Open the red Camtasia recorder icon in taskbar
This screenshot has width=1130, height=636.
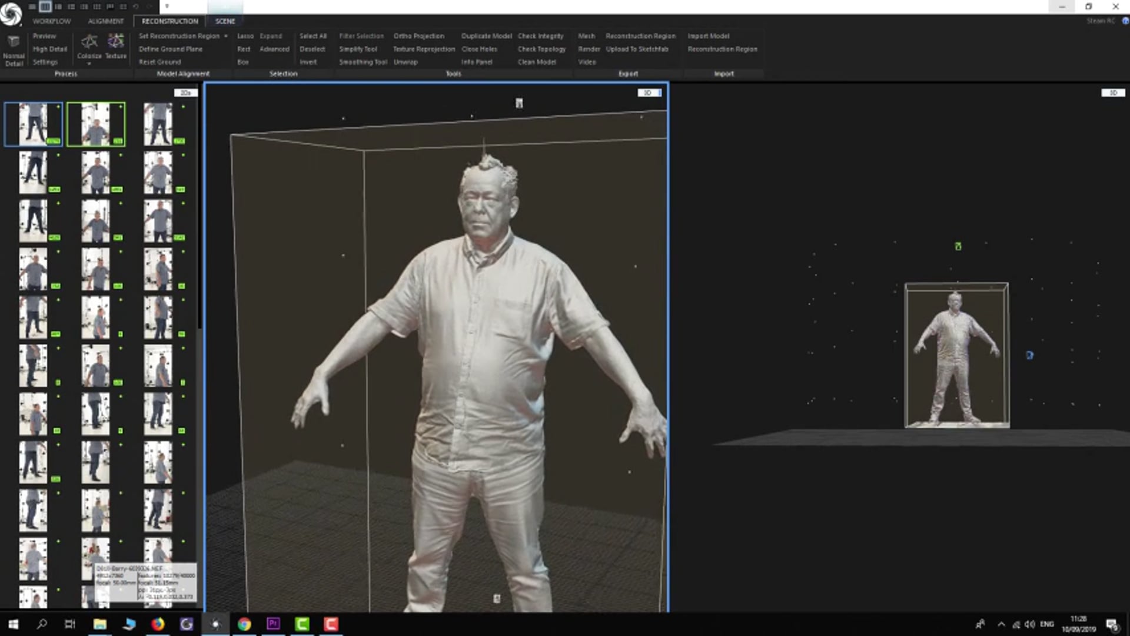pyautogui.click(x=331, y=624)
